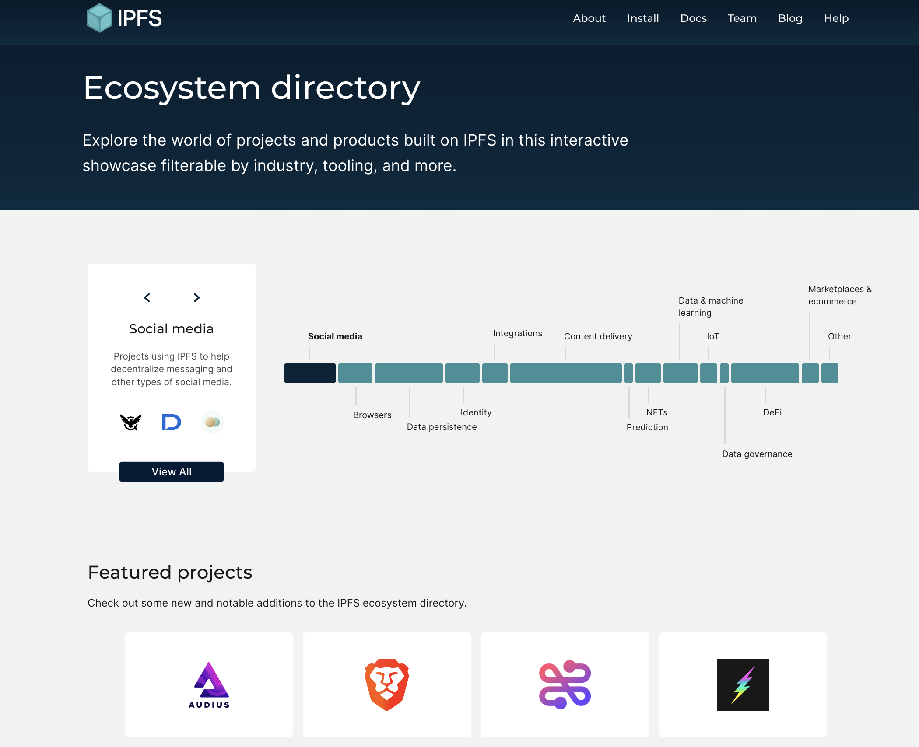Viewport: 919px width, 747px height.
Task: Open the Team page
Action: (x=742, y=18)
